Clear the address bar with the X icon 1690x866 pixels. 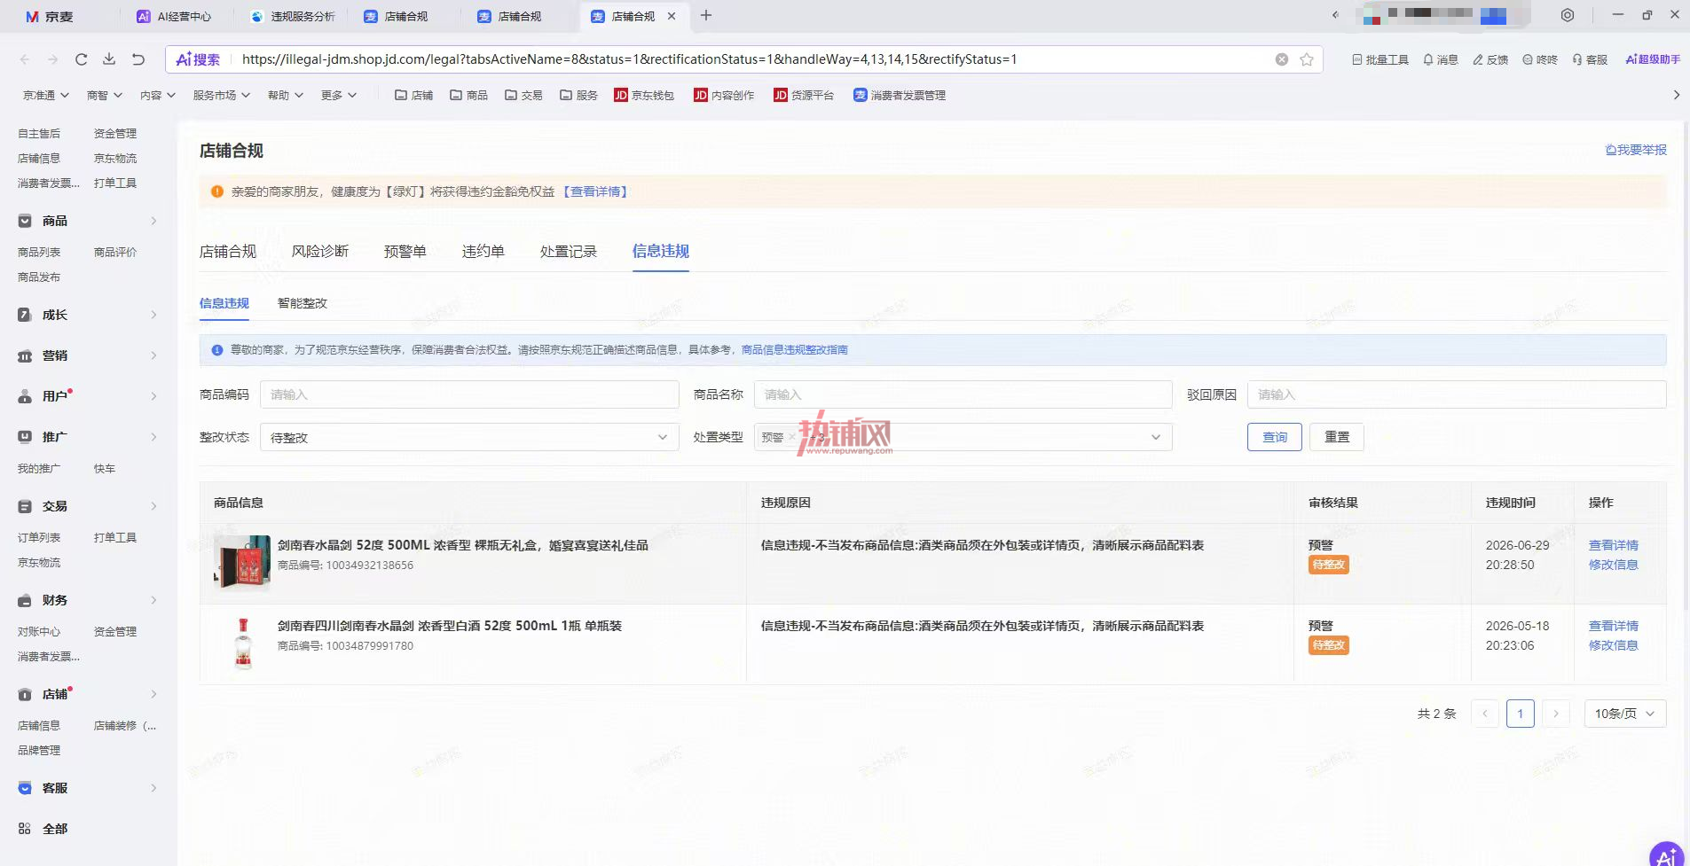(x=1282, y=59)
